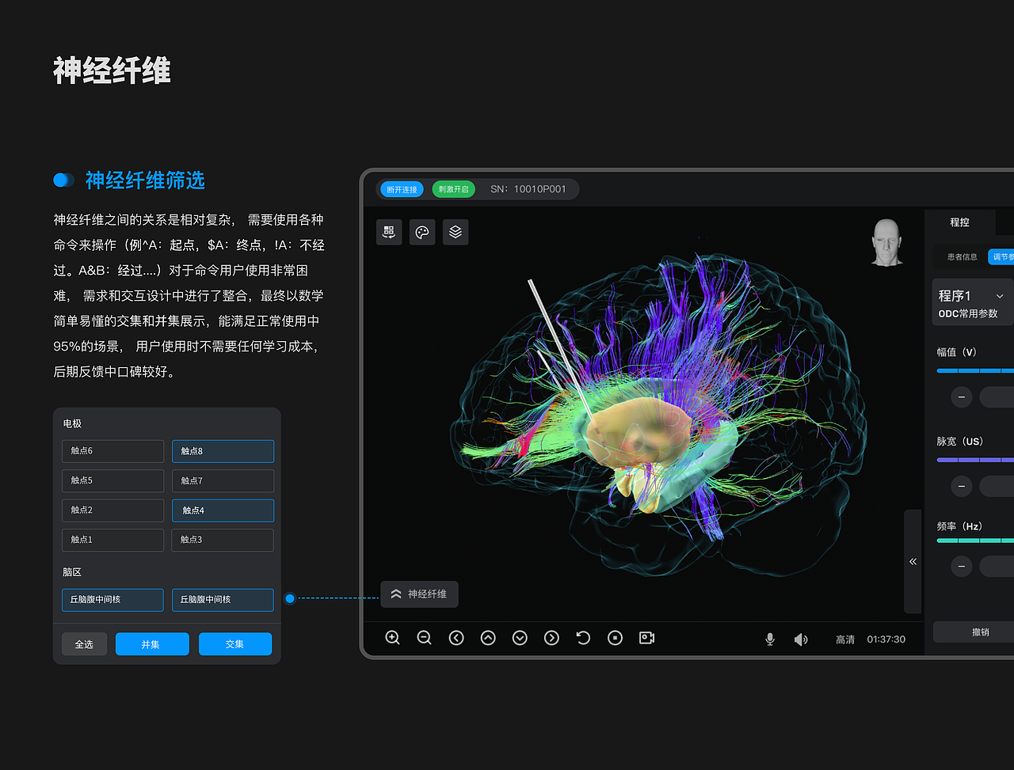Select the 程控 tab
Viewport: 1014px width, 770px height.
959,222
